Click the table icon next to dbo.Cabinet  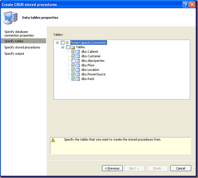[78, 51]
